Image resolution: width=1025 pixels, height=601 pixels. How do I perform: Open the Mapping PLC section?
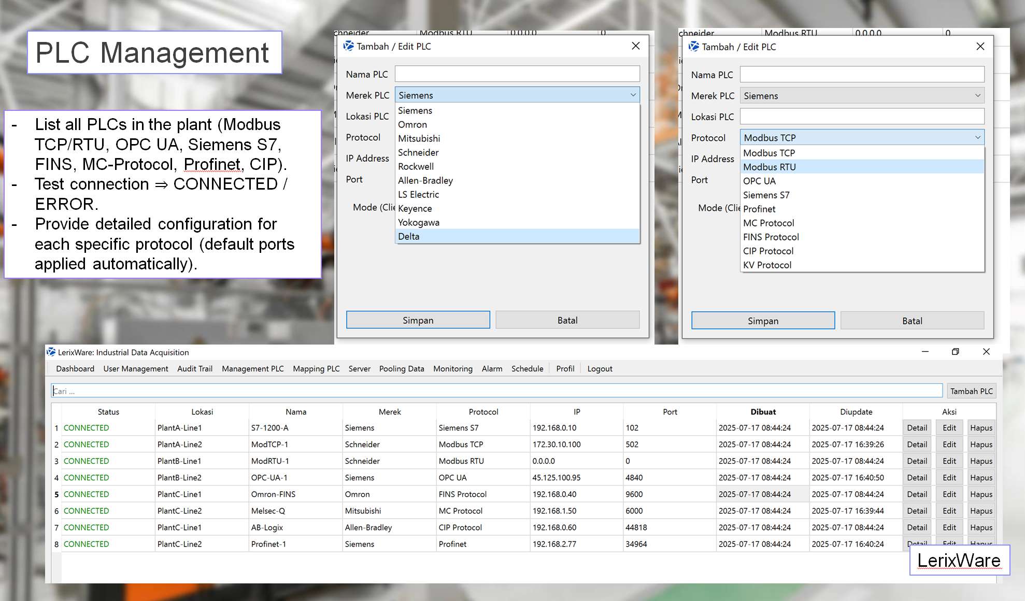click(x=316, y=368)
